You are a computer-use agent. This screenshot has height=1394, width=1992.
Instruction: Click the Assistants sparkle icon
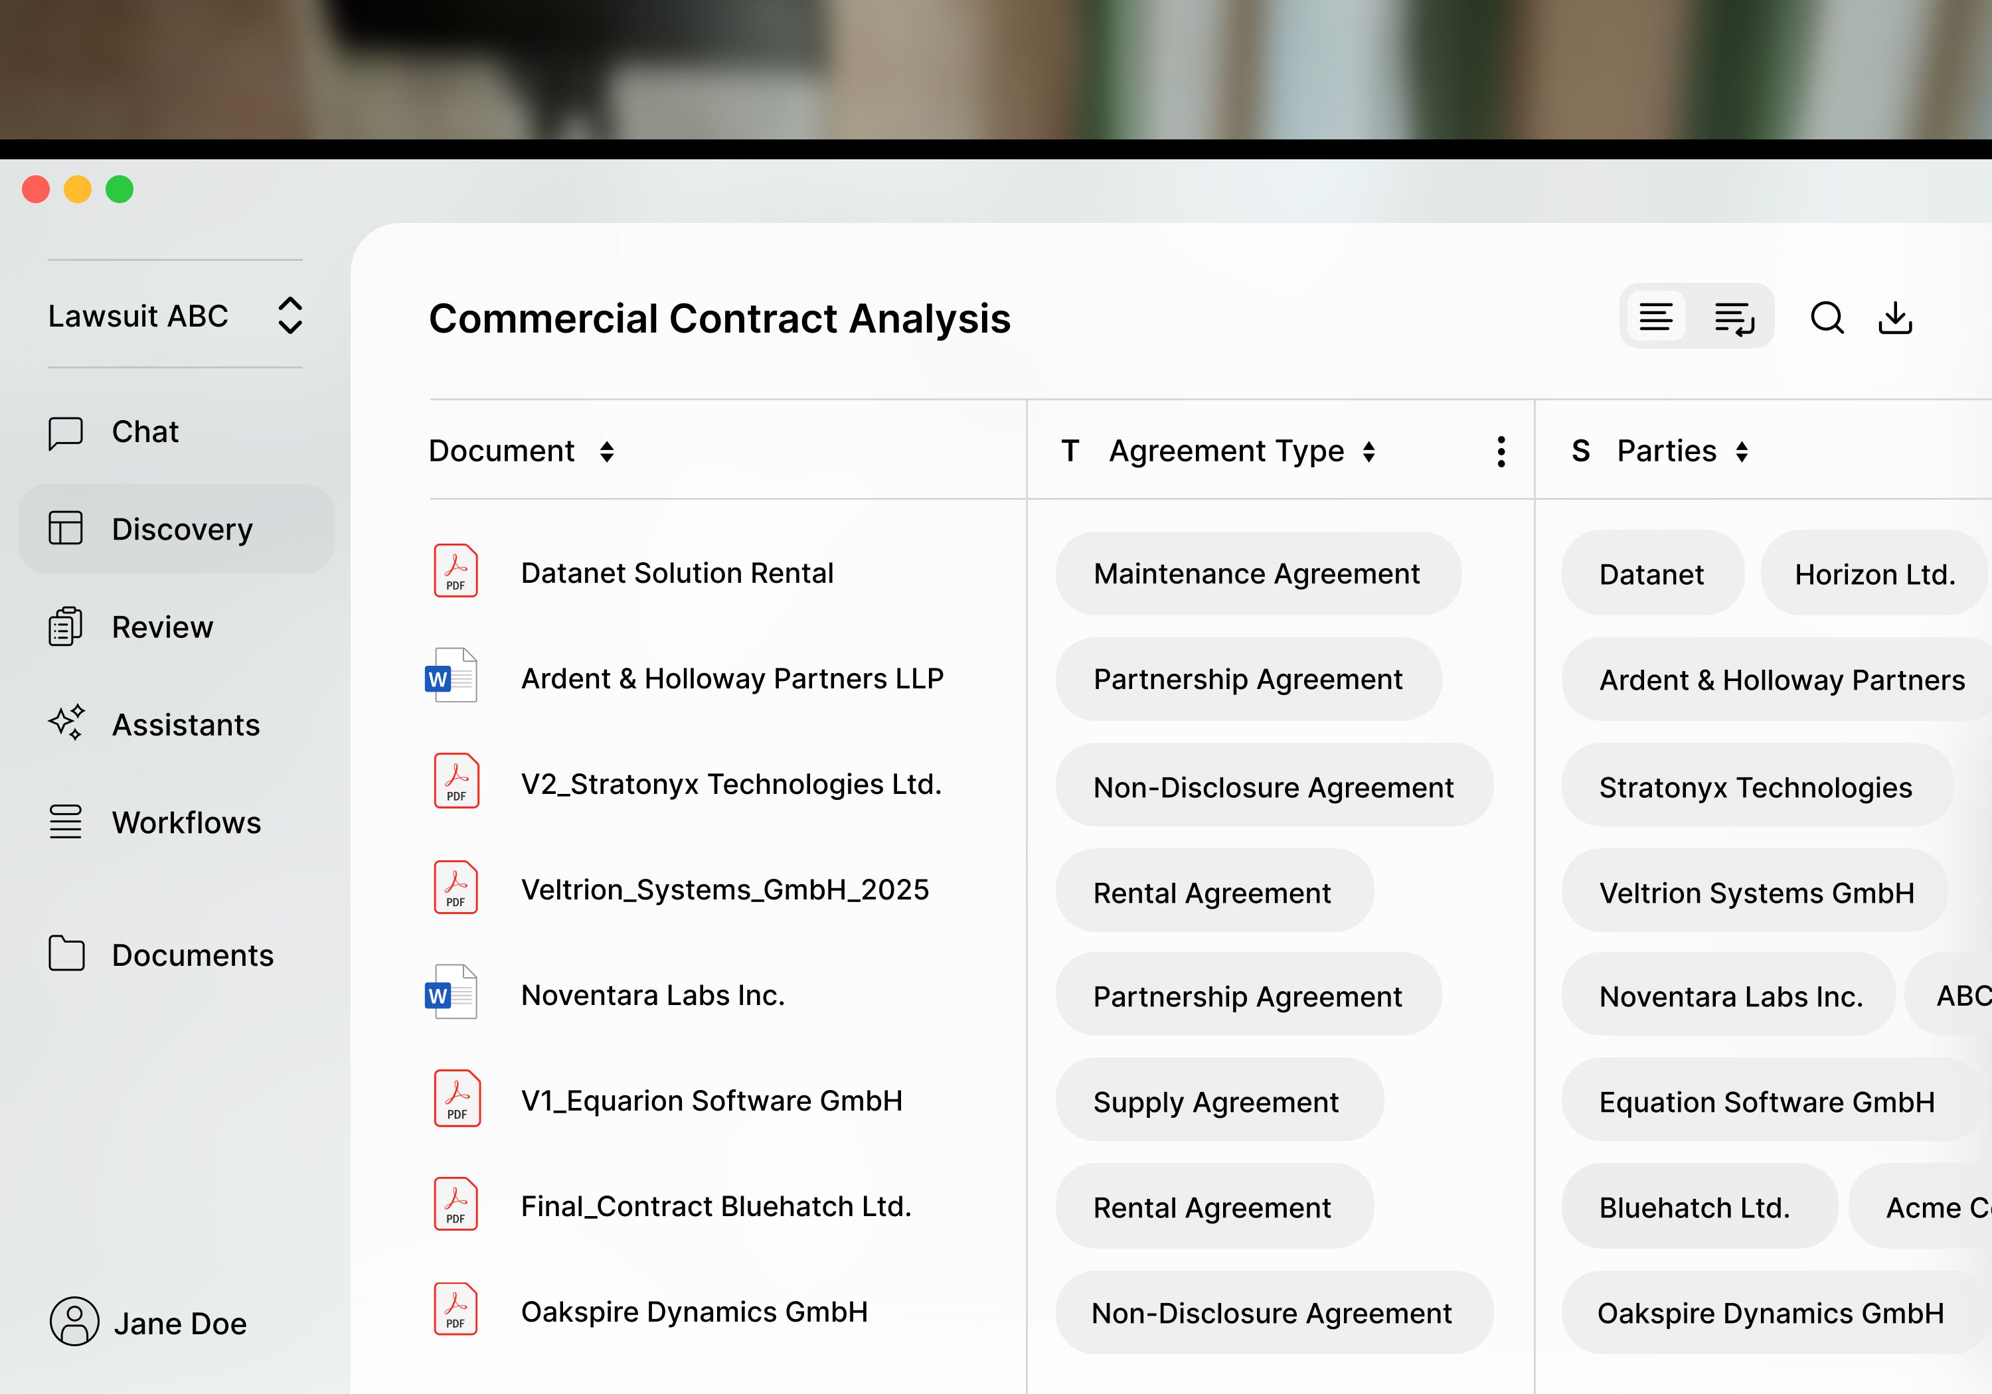tap(66, 723)
